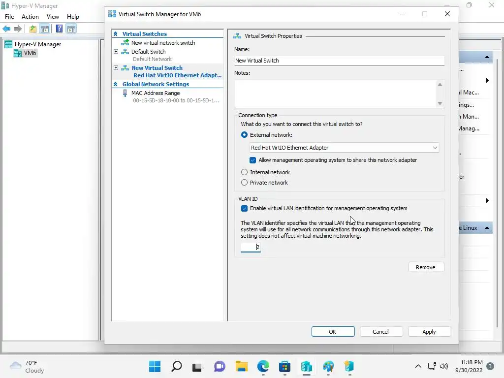The image size is (504, 378).
Task: Open the Action menu
Action: pyautogui.click(x=30, y=17)
